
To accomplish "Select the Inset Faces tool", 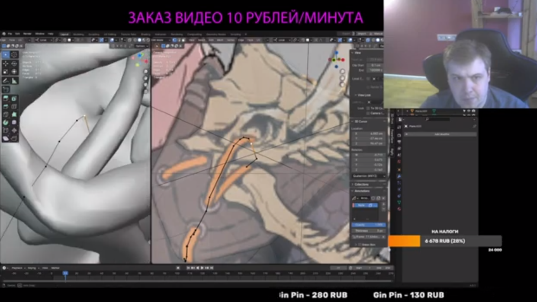I will [x=14, y=99].
